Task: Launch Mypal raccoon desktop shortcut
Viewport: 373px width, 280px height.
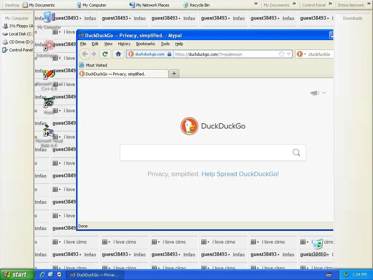Action: 49,105
